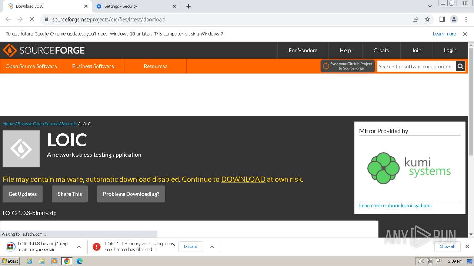Image resolution: width=474 pixels, height=266 pixels.
Task: Click the network tray icon
Action: [430, 261]
